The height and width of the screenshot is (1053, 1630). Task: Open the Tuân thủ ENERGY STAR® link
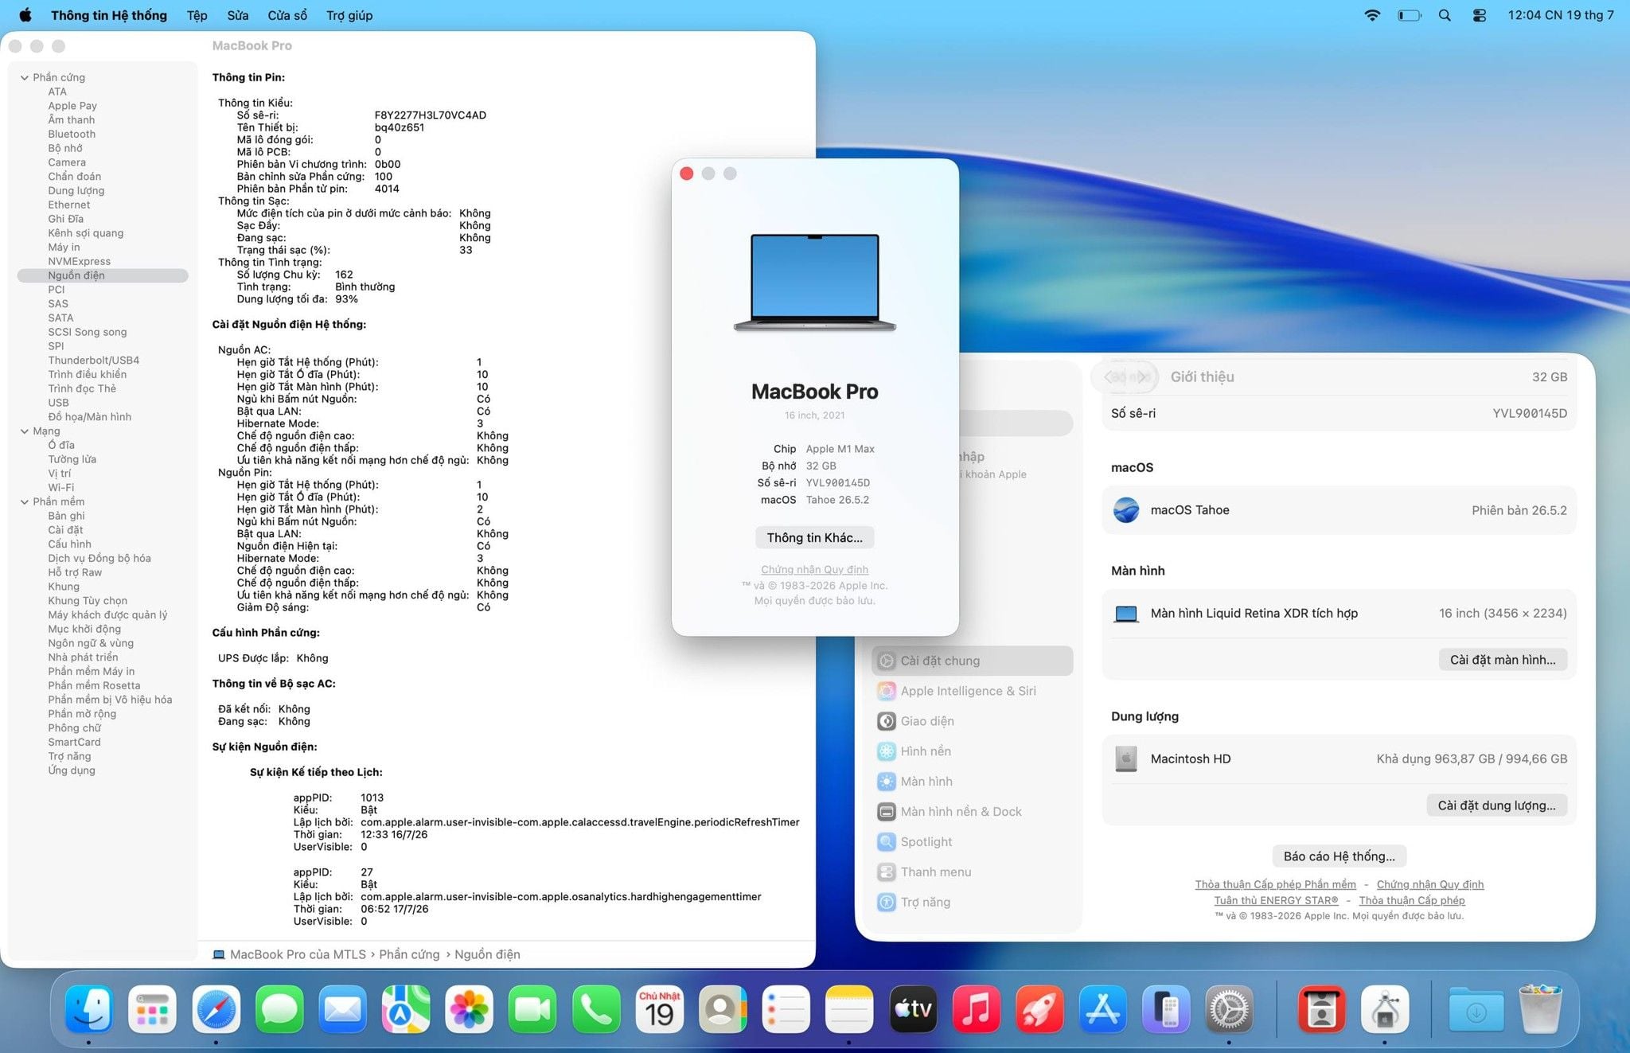pyautogui.click(x=1276, y=900)
